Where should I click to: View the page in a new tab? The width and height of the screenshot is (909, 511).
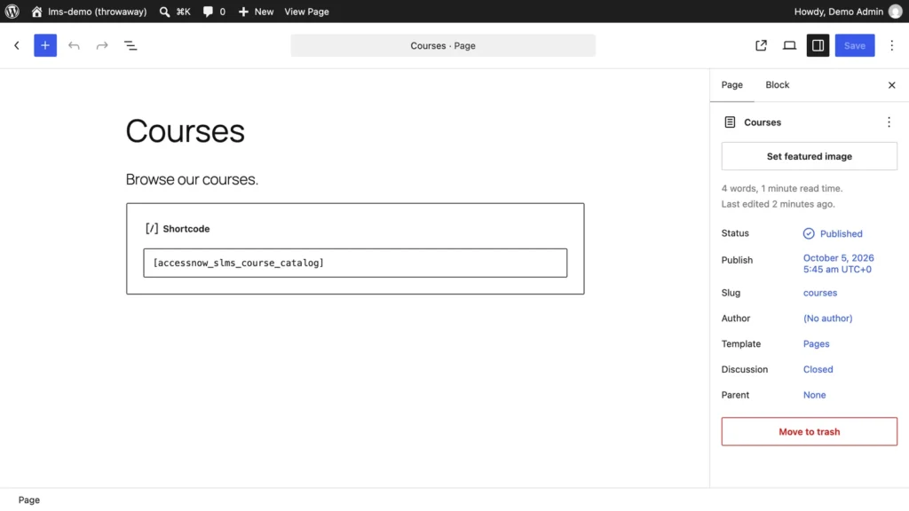pyautogui.click(x=761, y=45)
